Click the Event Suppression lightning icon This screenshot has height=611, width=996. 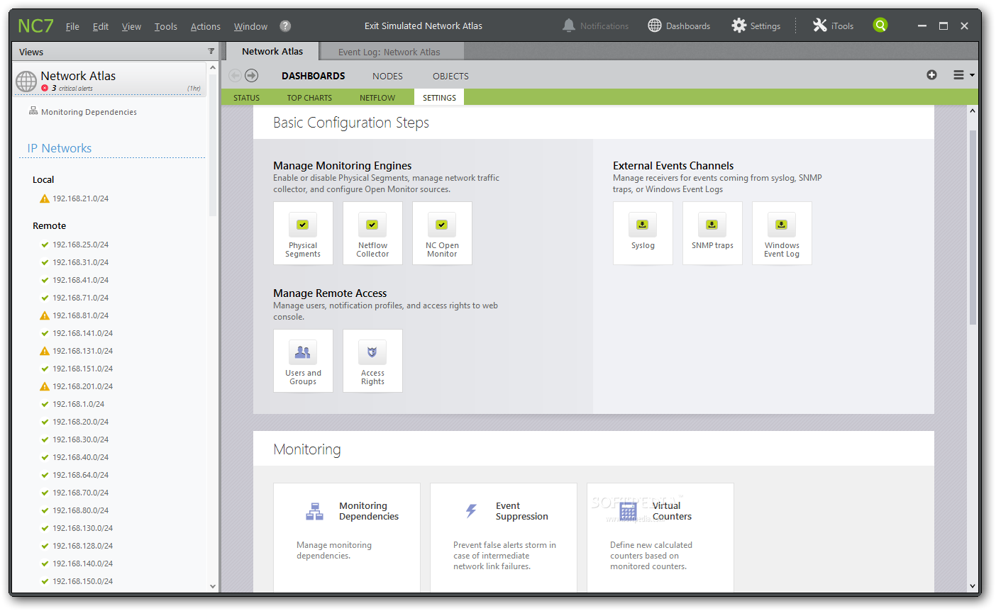(x=471, y=510)
